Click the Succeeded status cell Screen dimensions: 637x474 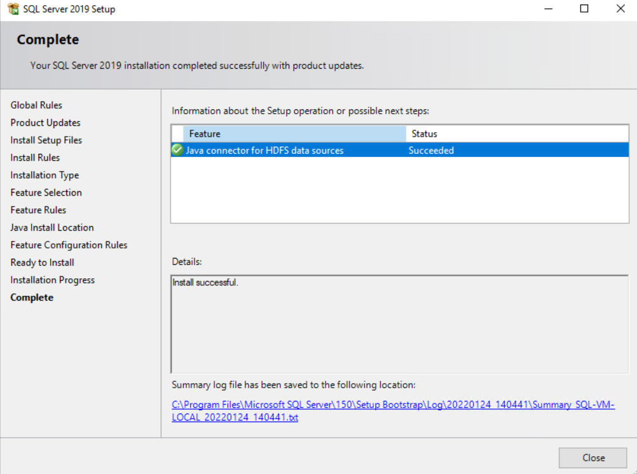(431, 151)
